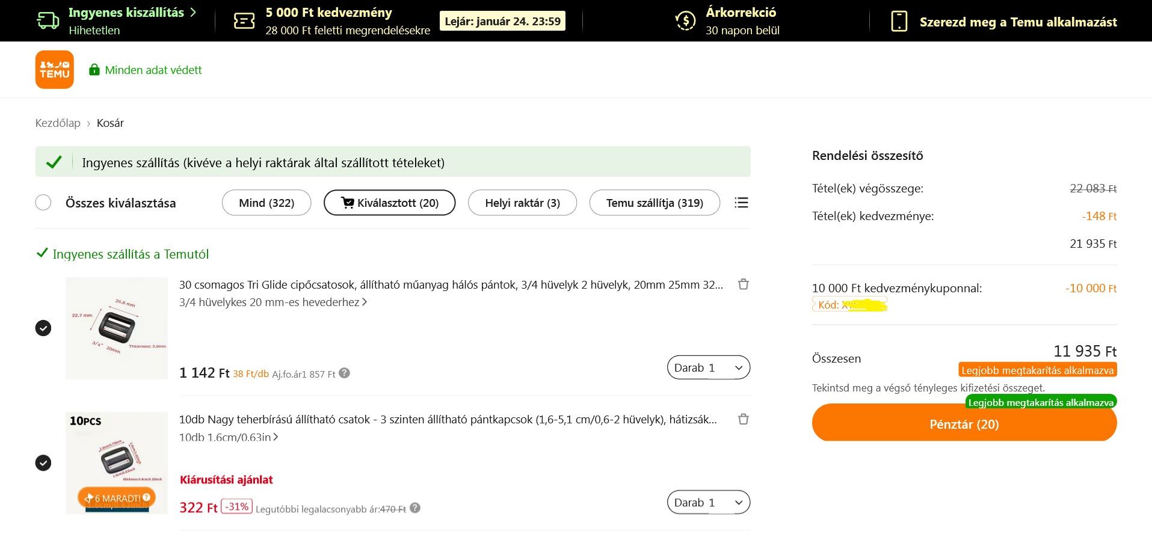1152x540 pixels.
Task: Expand the 3/4 hüvelykes 20 mm variant selector
Action: [273, 302]
